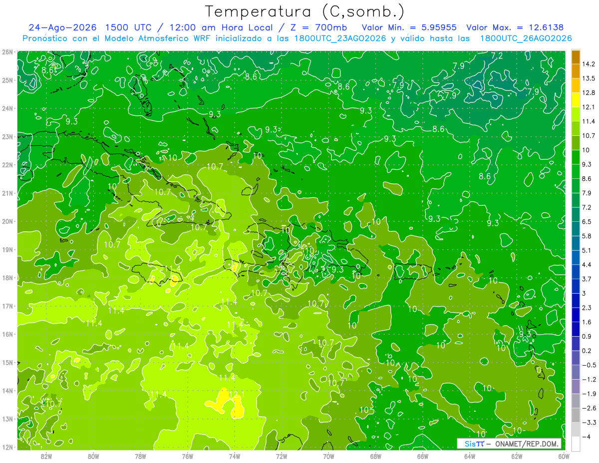Select the date text '24-Ago-2026'
The height and width of the screenshot is (463, 599).
pos(62,27)
